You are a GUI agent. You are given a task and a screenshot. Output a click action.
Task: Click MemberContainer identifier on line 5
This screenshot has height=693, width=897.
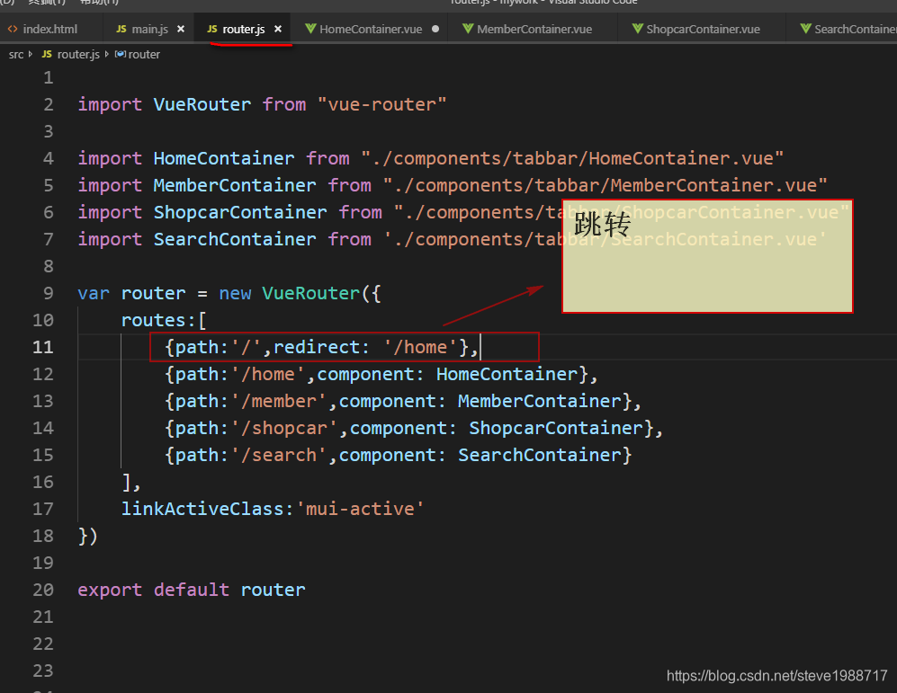[x=235, y=185]
